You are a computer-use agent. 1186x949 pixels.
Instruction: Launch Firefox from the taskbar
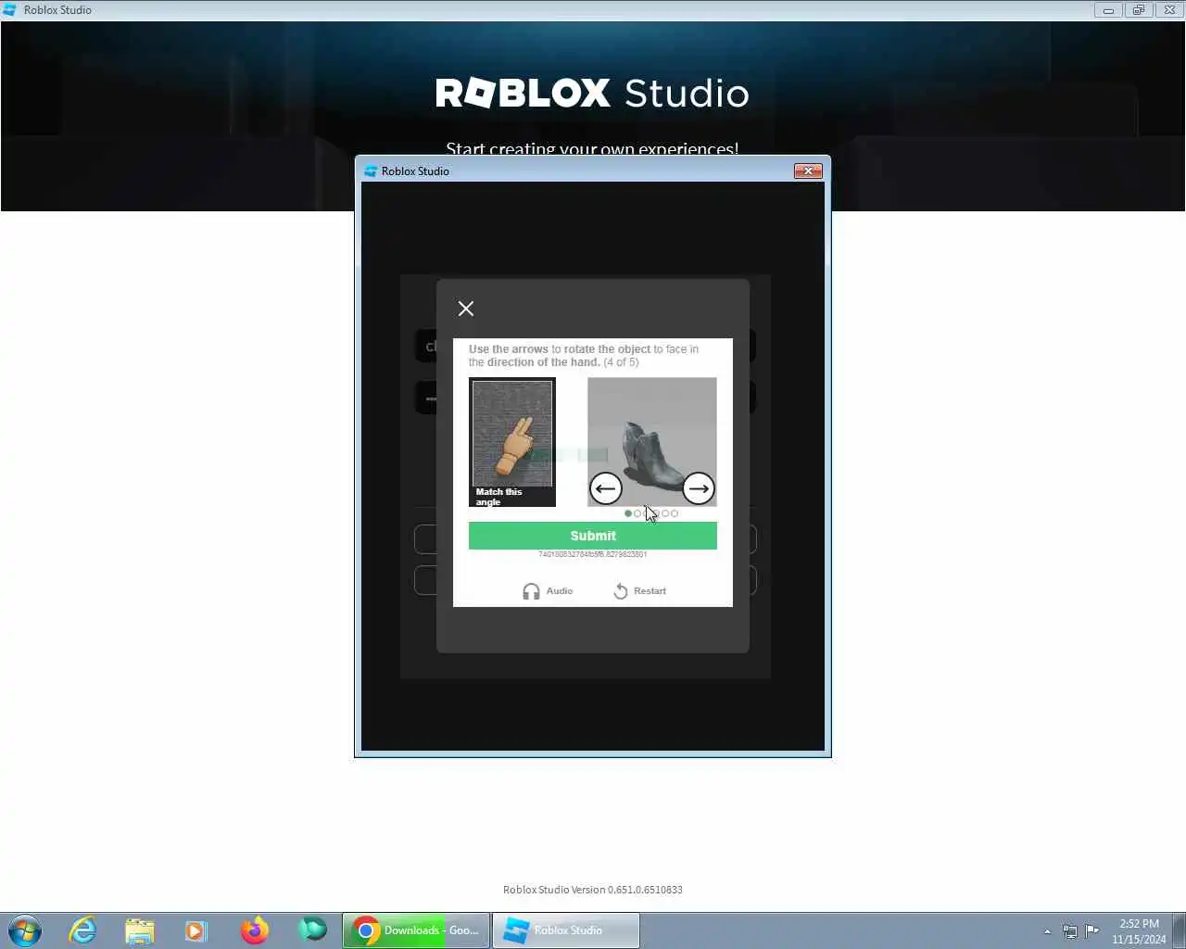[x=255, y=930]
